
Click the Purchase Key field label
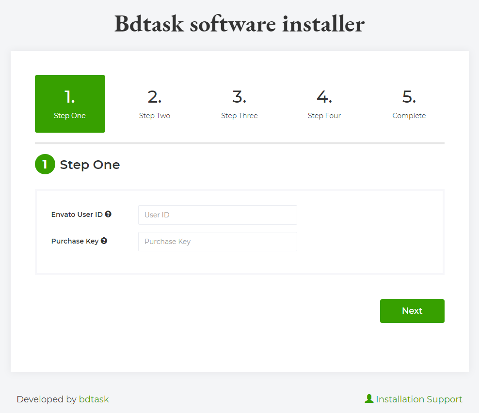tap(75, 241)
